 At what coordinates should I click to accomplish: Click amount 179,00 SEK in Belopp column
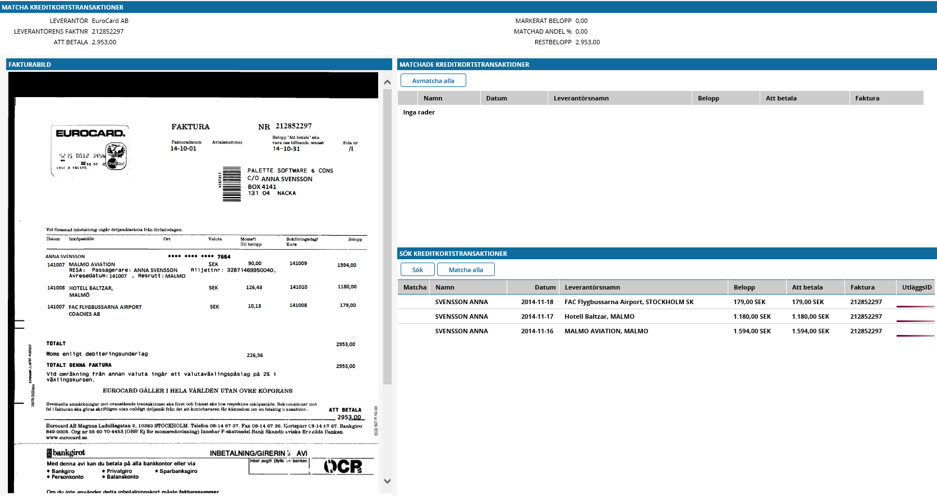(749, 302)
